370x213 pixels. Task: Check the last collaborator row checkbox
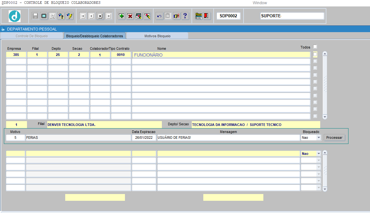tap(315, 116)
